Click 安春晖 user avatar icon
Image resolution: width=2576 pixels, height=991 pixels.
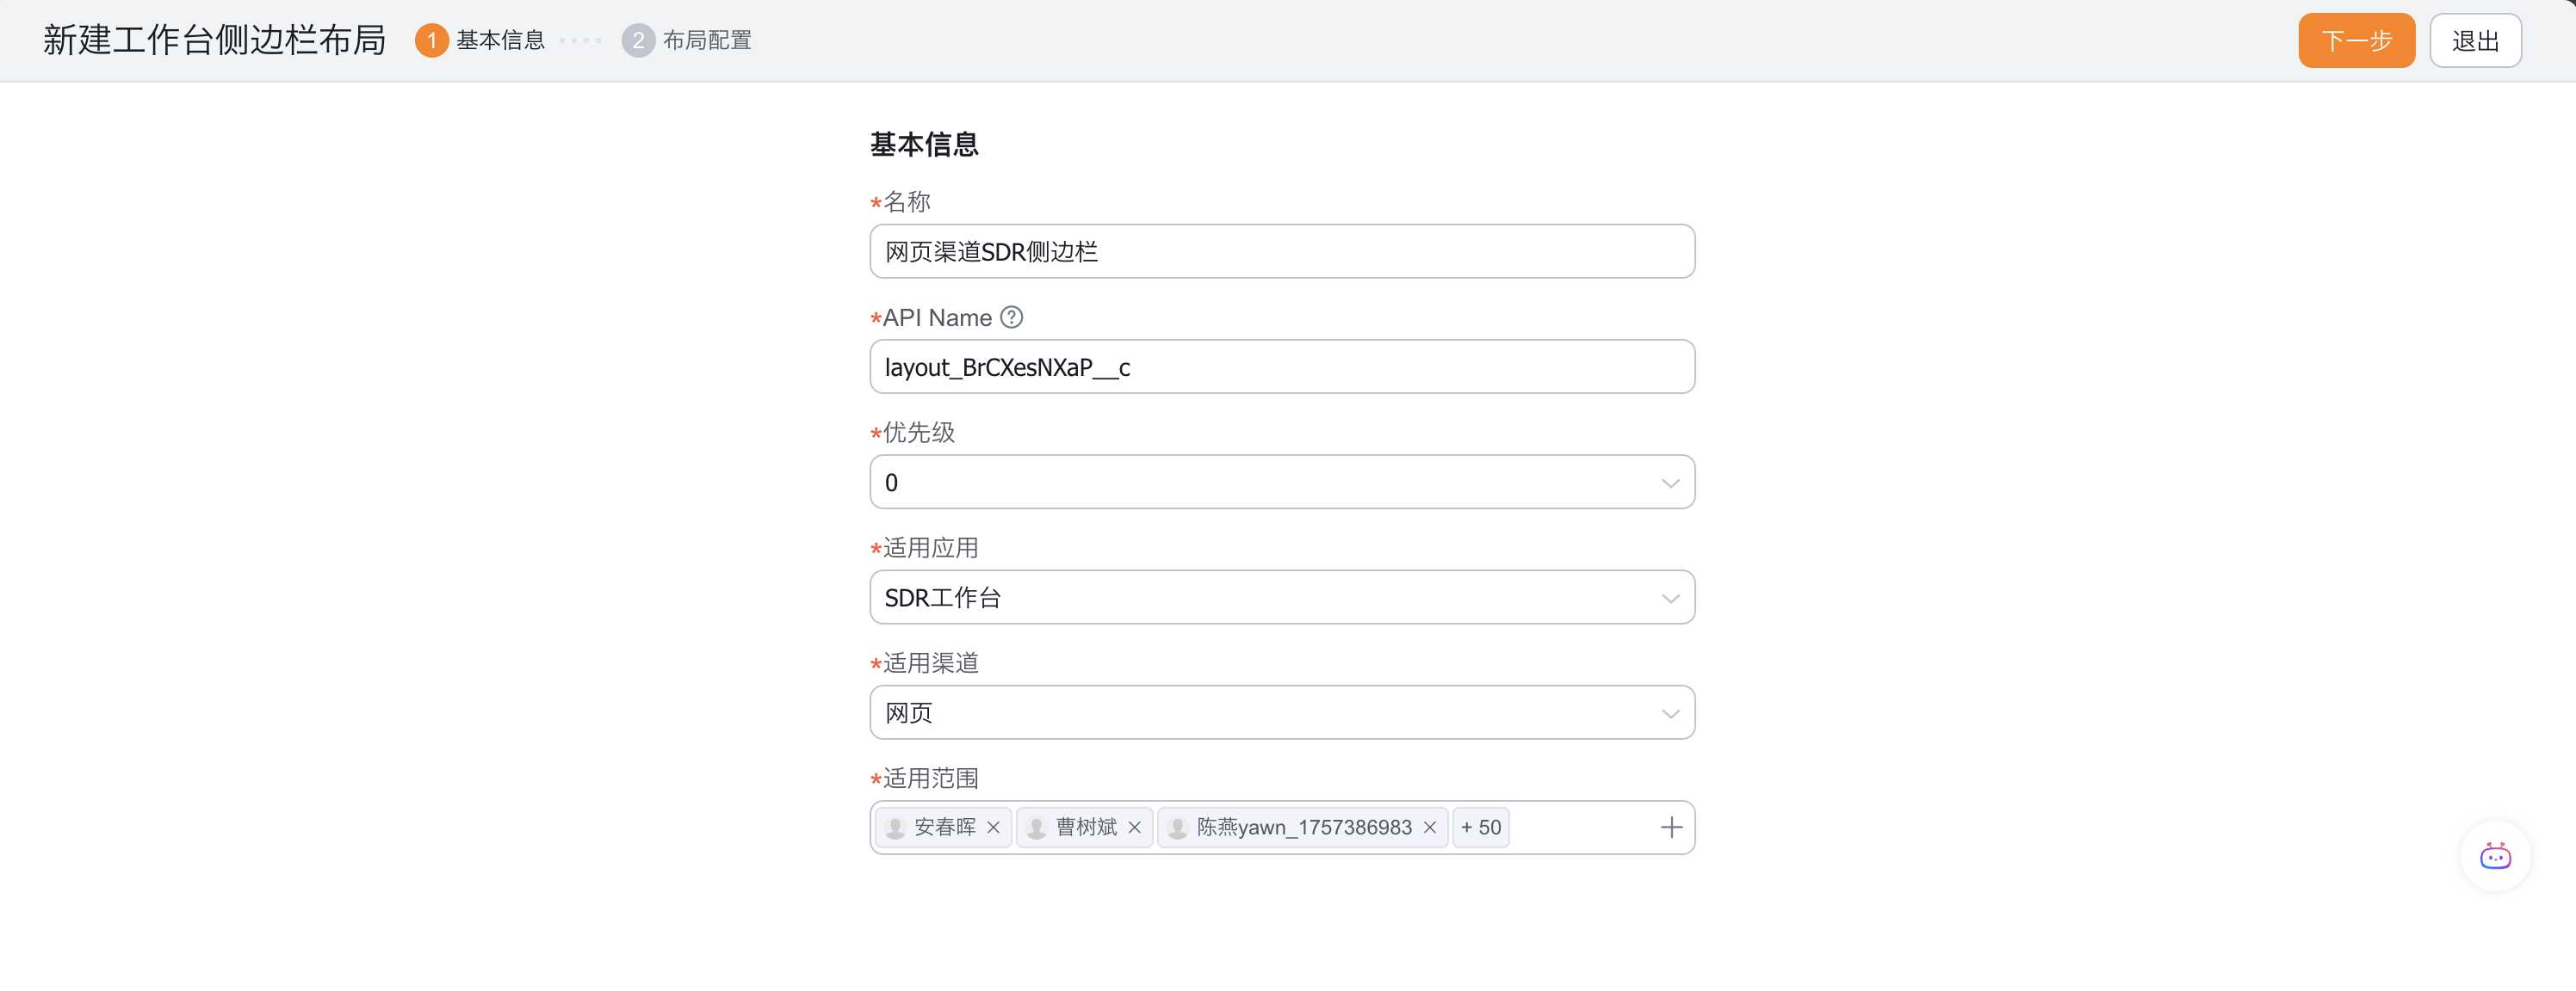(896, 828)
